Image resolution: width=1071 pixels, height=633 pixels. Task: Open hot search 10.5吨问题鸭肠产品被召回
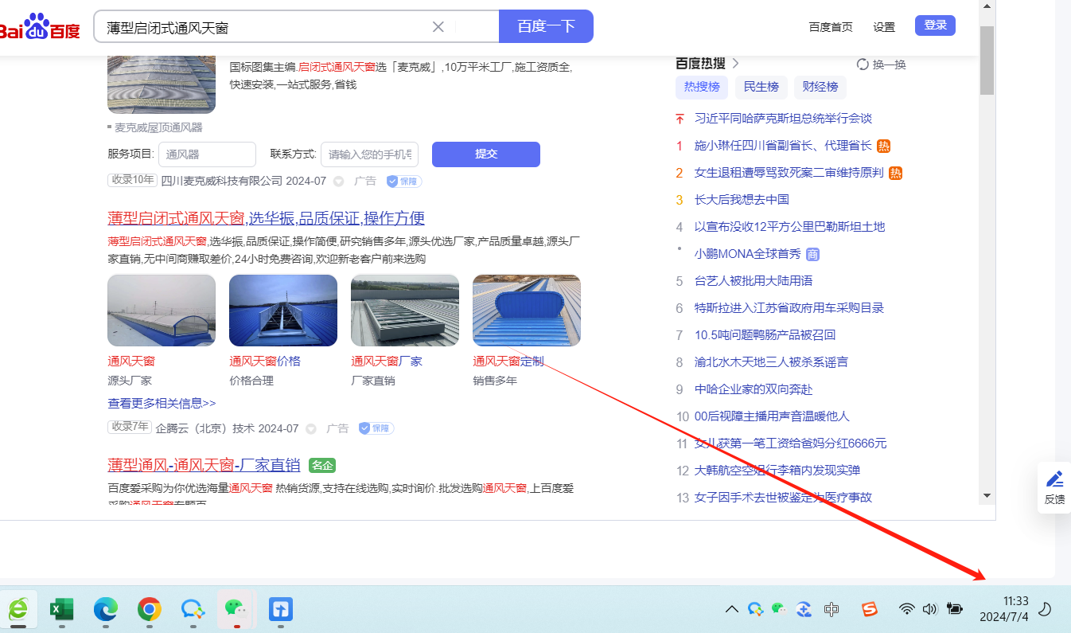[765, 335]
